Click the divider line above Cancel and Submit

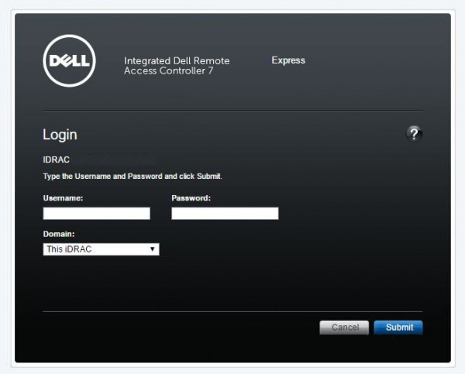(x=232, y=311)
